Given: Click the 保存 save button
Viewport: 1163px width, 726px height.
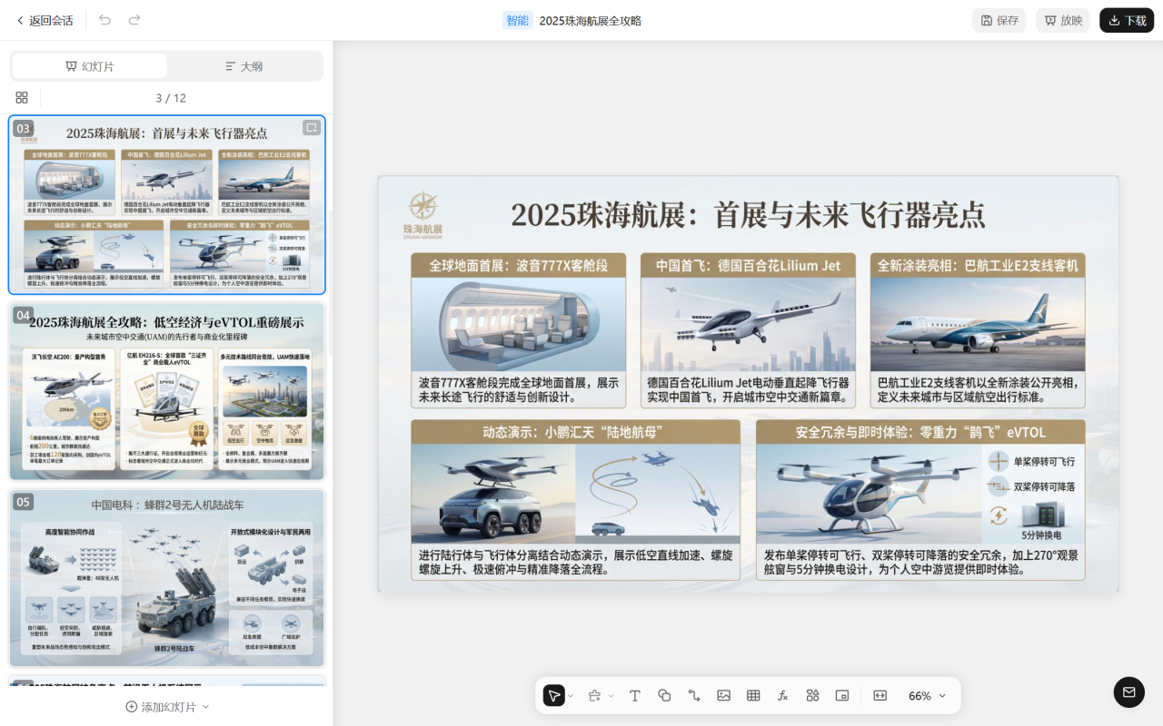Looking at the screenshot, I should (999, 19).
